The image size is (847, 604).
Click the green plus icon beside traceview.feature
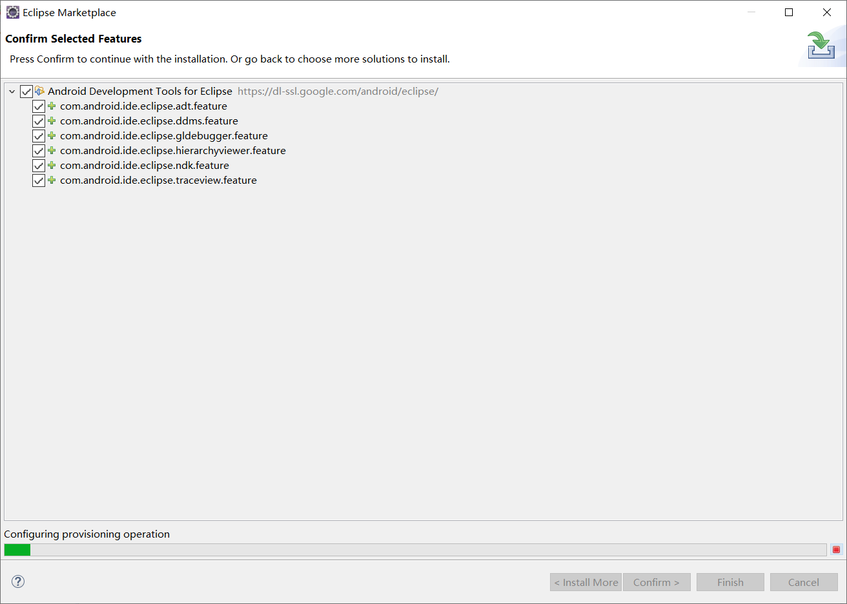click(x=52, y=180)
